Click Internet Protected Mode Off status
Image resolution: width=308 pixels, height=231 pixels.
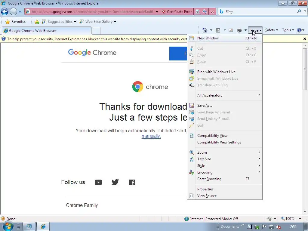[211, 219]
